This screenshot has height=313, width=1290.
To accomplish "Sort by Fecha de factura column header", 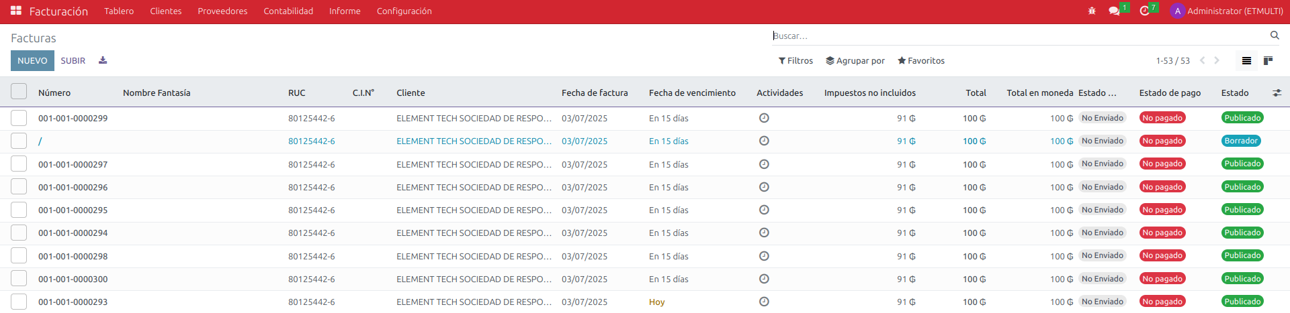I will point(595,92).
